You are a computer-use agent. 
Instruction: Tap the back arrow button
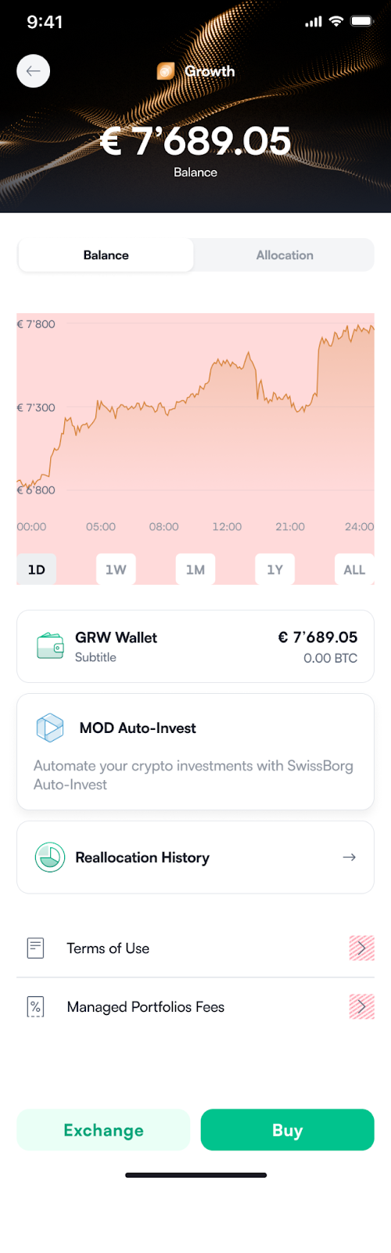(x=33, y=71)
